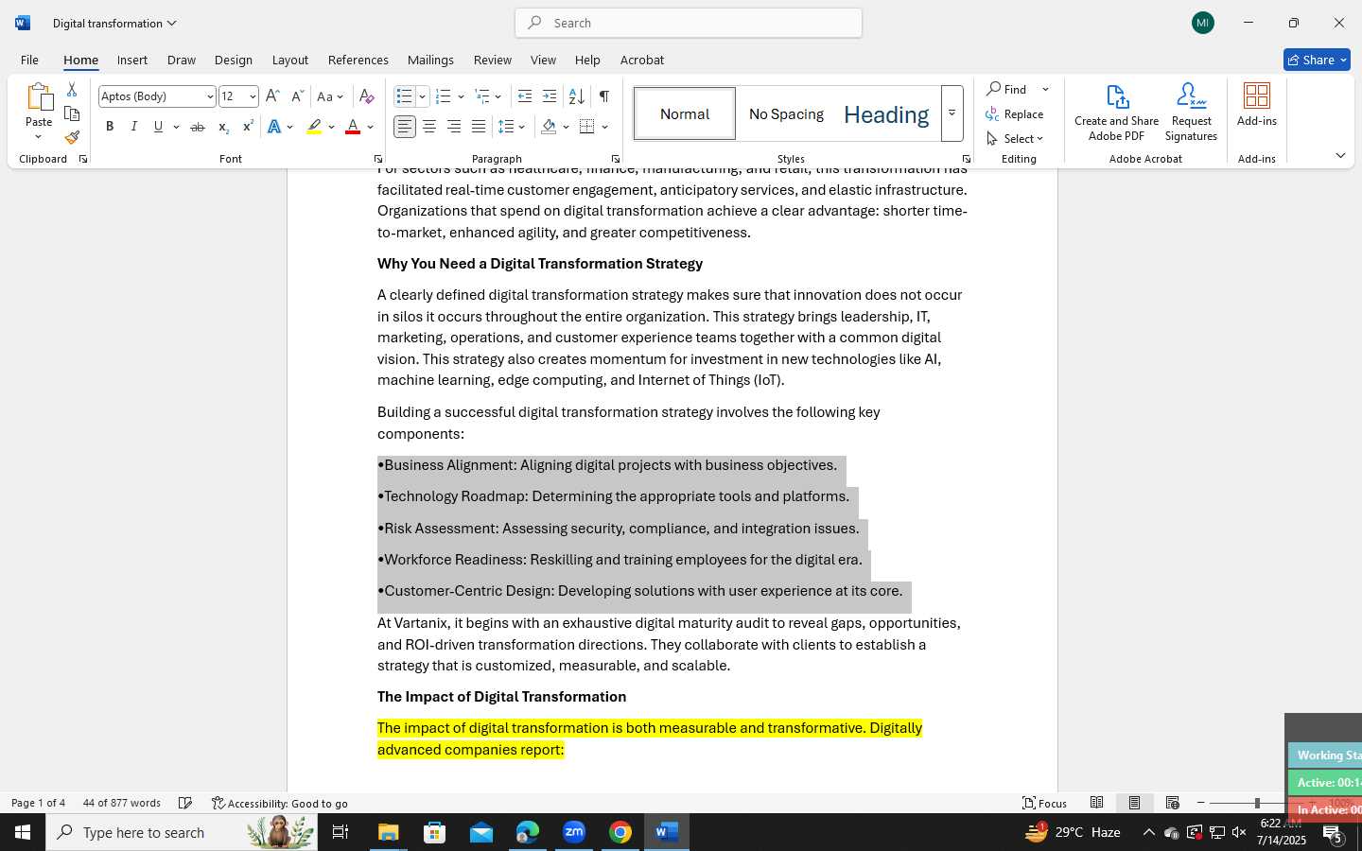Switch to Read Mode view
Screen dimensions: 1362x851
coord(1096,803)
